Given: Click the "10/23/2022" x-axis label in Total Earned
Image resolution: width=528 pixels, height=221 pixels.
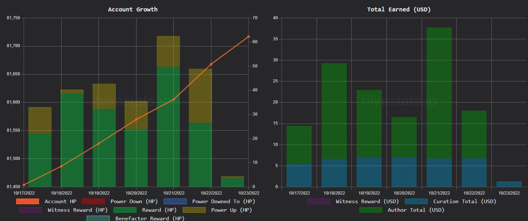Looking at the screenshot, I should point(509,193).
